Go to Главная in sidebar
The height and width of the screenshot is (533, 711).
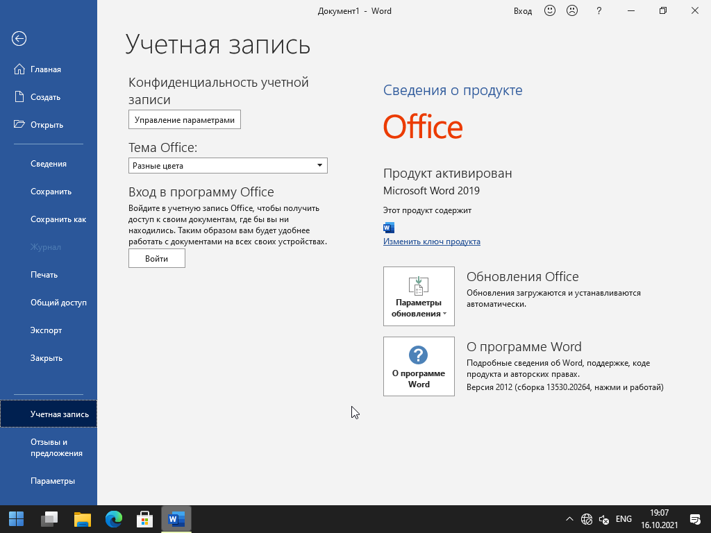tap(49, 69)
